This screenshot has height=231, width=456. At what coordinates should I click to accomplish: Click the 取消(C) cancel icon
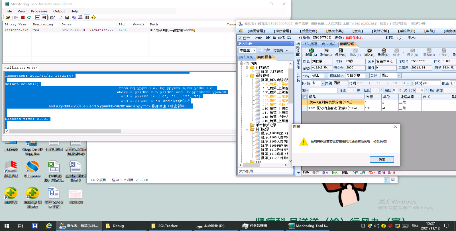(x=326, y=51)
